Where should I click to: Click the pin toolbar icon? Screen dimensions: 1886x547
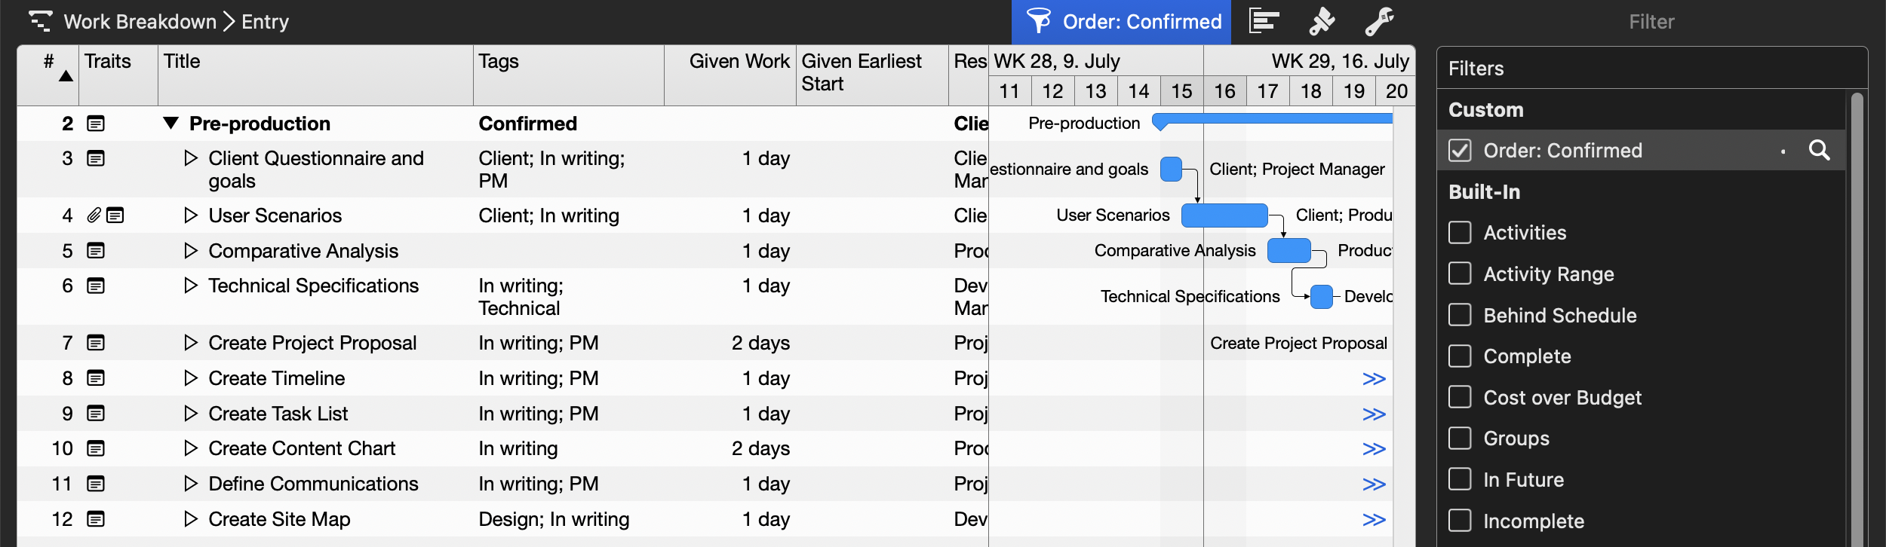1322,21
